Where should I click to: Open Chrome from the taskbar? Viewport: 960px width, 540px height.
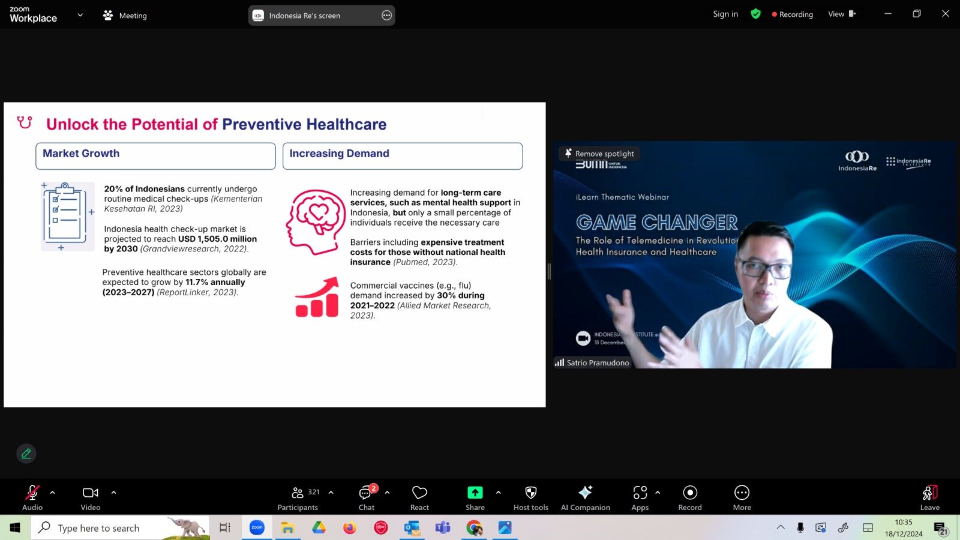pyautogui.click(x=474, y=527)
